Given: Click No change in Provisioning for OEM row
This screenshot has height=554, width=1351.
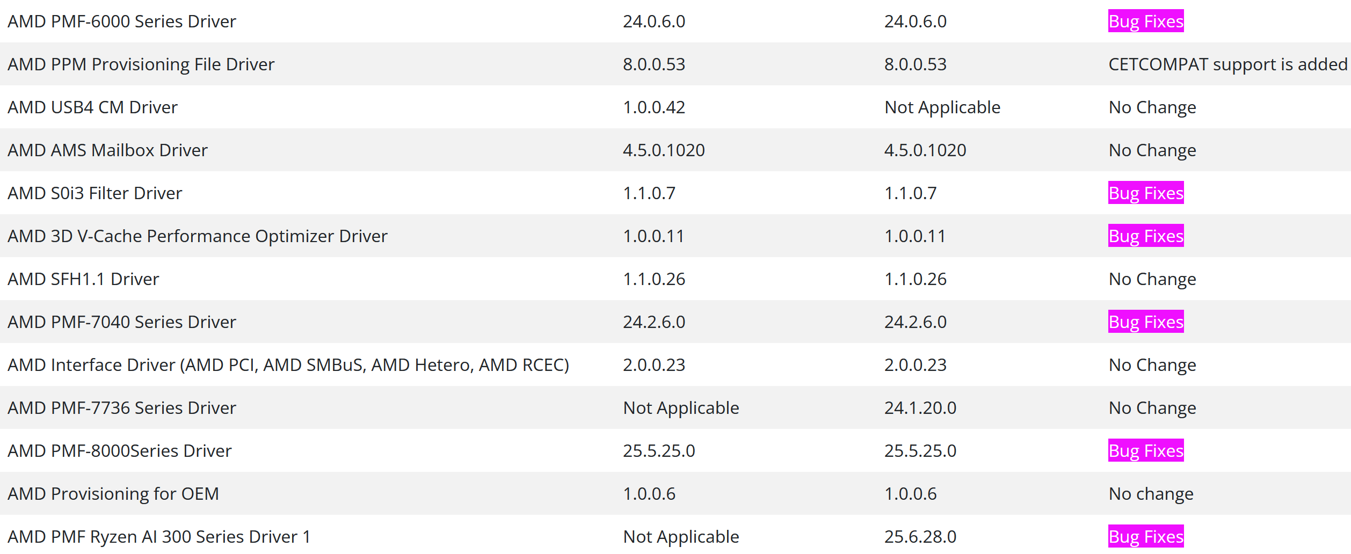Looking at the screenshot, I should pos(1151,494).
